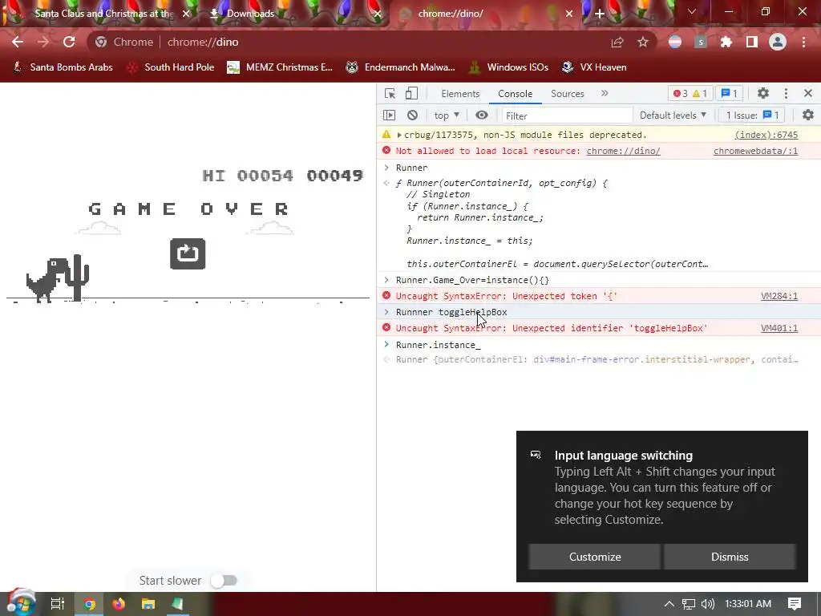This screenshot has width=821, height=616.
Task: Create live expression eye icon
Action: [482, 115]
